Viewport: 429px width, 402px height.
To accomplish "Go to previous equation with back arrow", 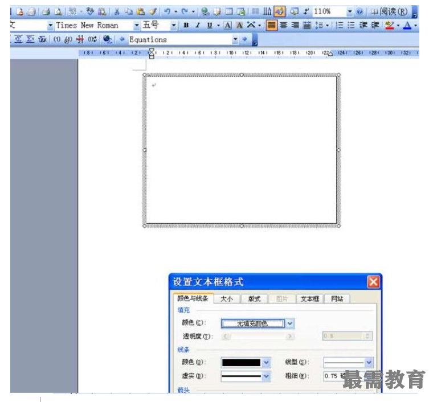I will (122, 39).
